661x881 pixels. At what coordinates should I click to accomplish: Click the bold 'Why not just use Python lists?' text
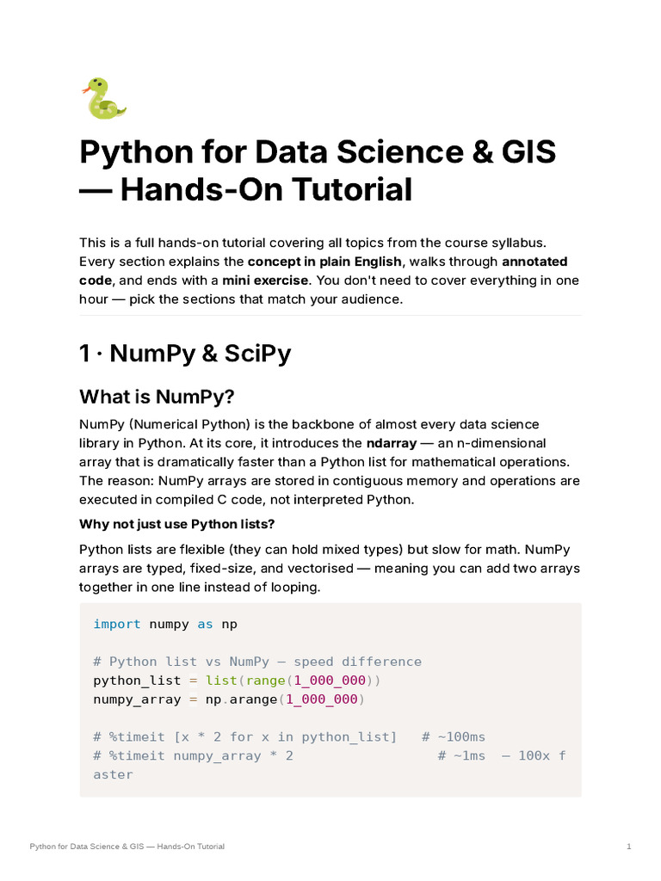coord(176,524)
